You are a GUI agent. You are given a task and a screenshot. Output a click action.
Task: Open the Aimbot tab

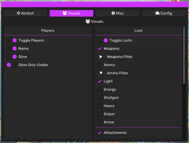(x=25, y=13)
